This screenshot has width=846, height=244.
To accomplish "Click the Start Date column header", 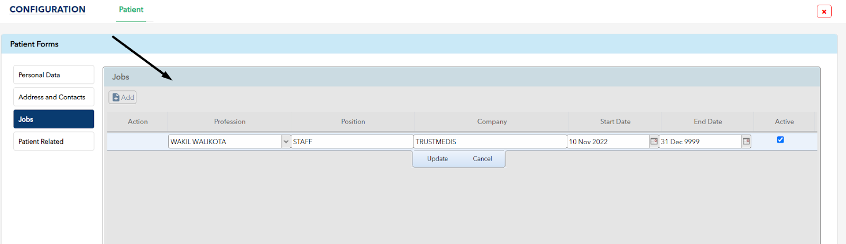I will pos(615,121).
